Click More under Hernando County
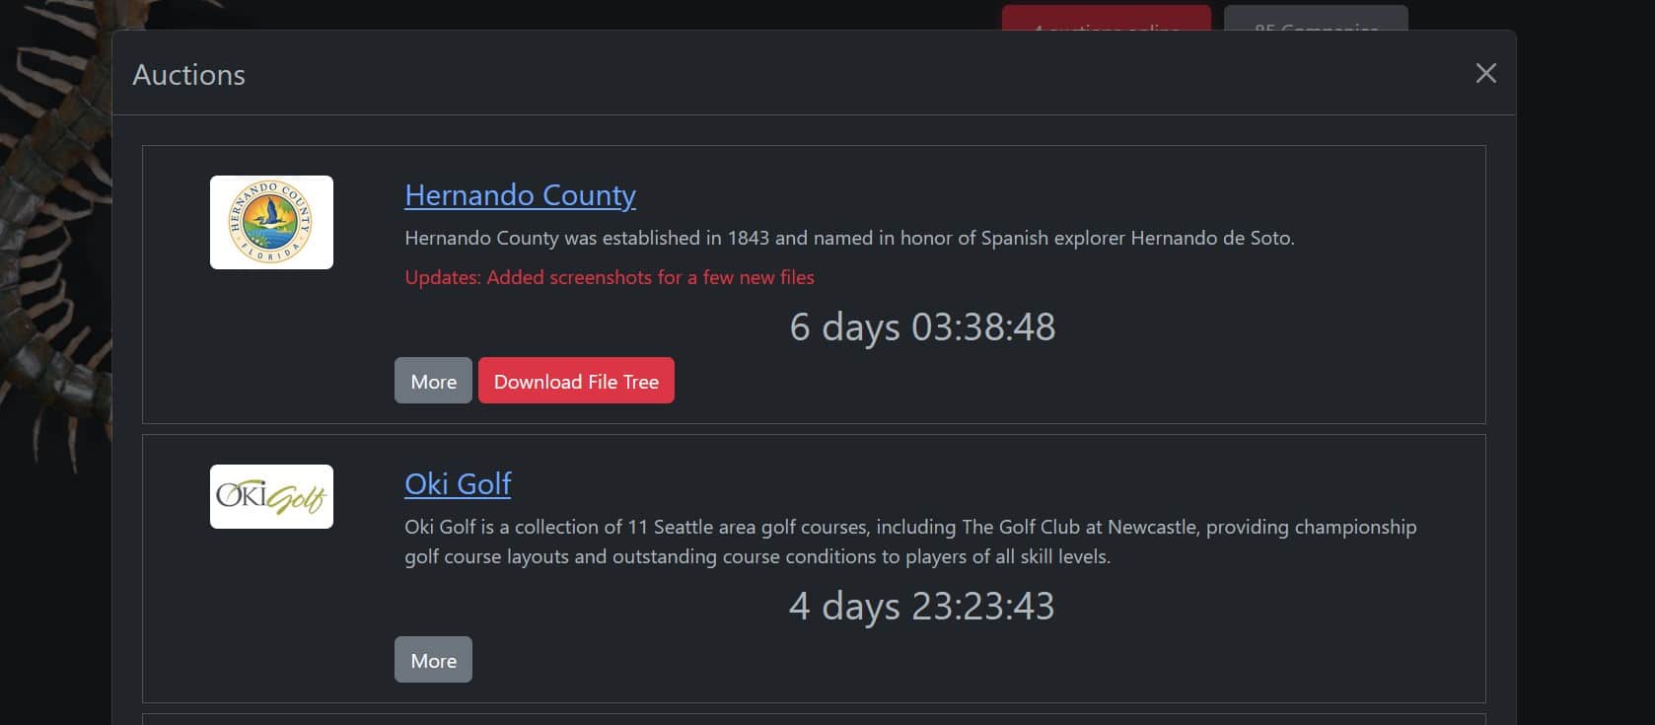Image resolution: width=1655 pixels, height=725 pixels. 433,381
